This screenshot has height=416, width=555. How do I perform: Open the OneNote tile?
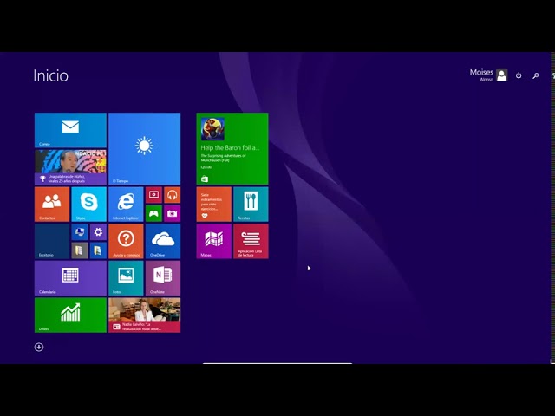coord(163,278)
